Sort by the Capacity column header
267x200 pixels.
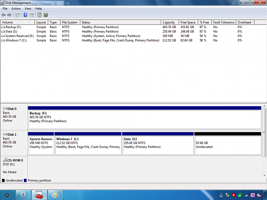click(x=170, y=22)
